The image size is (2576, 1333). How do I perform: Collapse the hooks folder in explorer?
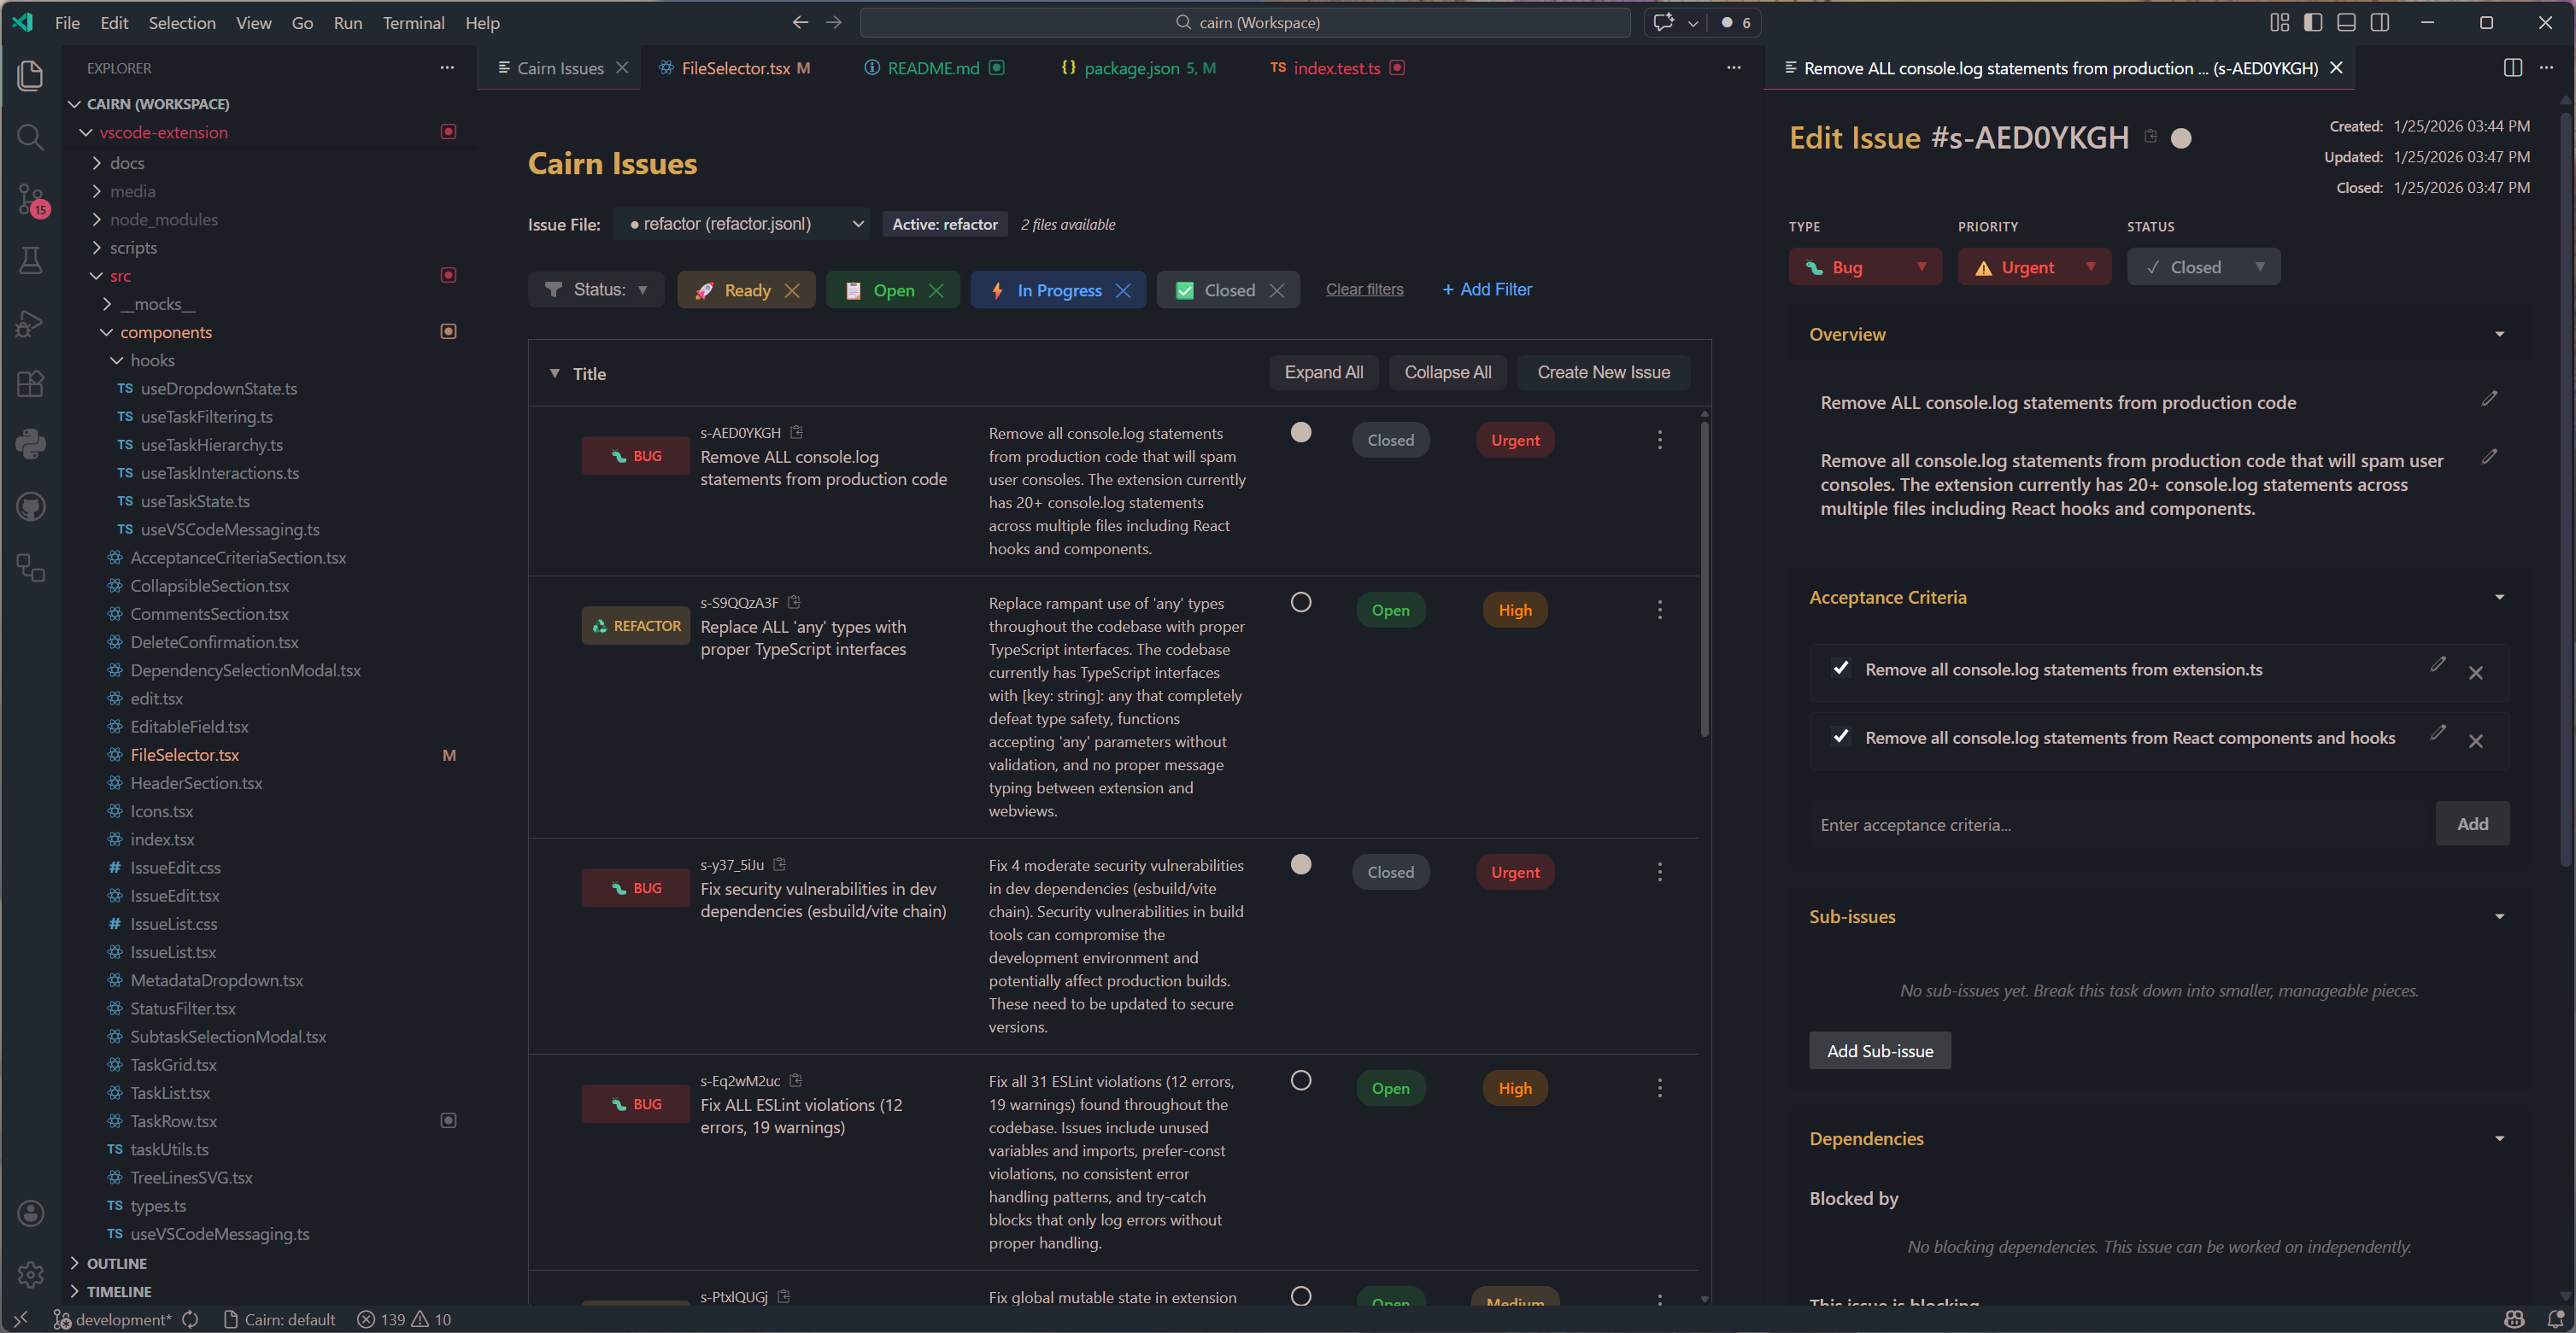pos(118,360)
